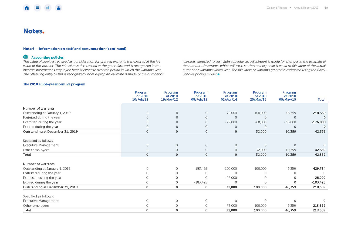Click the '-28,000' value in the Total column
351x248 pixels.
319,178
